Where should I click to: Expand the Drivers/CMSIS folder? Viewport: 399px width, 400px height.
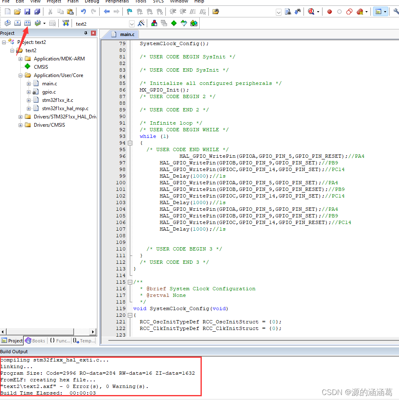pyautogui.click(x=20, y=125)
